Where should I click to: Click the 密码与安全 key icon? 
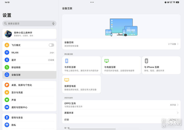pyautogui.click(x=7, y=117)
